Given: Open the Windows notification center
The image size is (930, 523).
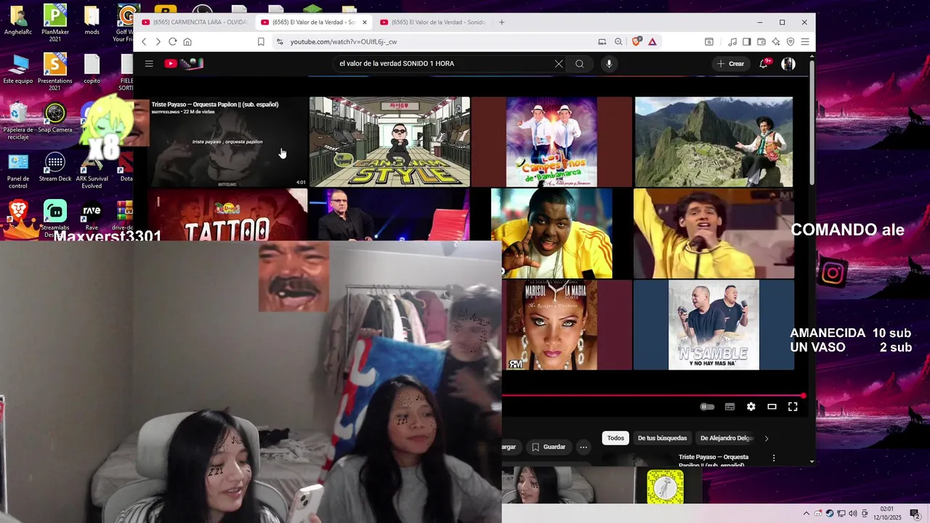Looking at the screenshot, I should [x=915, y=514].
